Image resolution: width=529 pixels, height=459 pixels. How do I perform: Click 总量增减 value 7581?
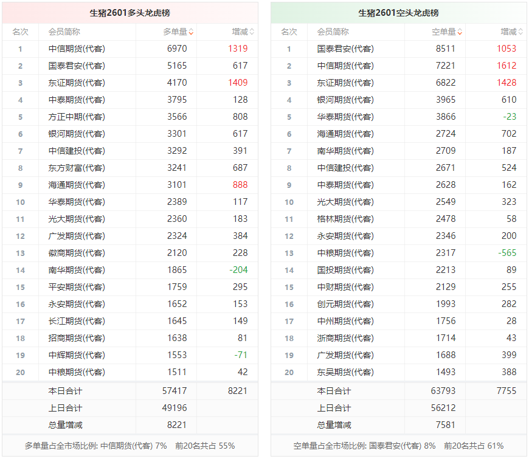445,426
